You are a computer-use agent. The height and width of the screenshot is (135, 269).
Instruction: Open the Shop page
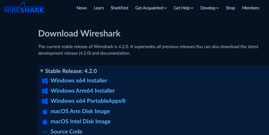tap(230, 8)
